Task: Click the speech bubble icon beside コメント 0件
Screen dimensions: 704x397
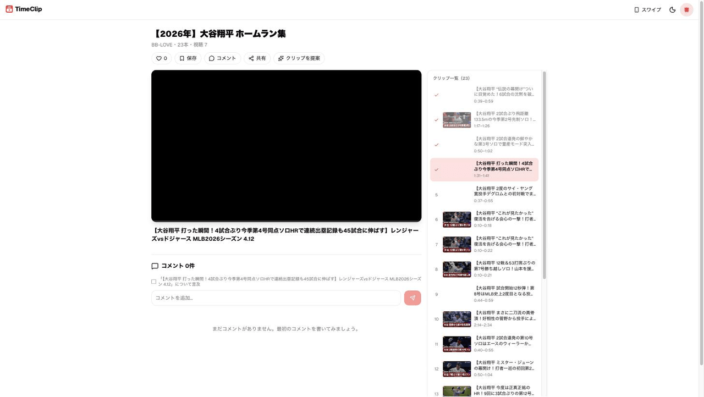Action: click(155, 266)
